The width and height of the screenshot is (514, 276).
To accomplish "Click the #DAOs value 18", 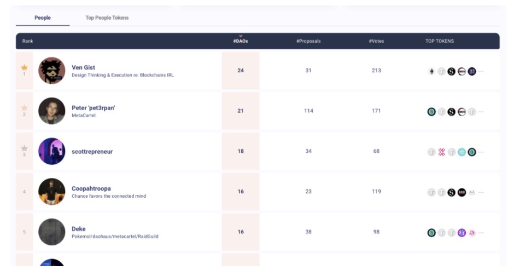I will coord(241,151).
